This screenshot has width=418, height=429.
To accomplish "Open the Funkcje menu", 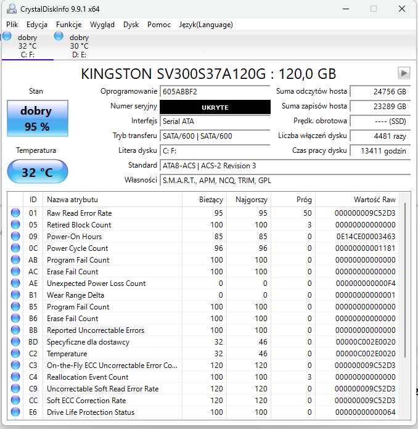I will [68, 25].
